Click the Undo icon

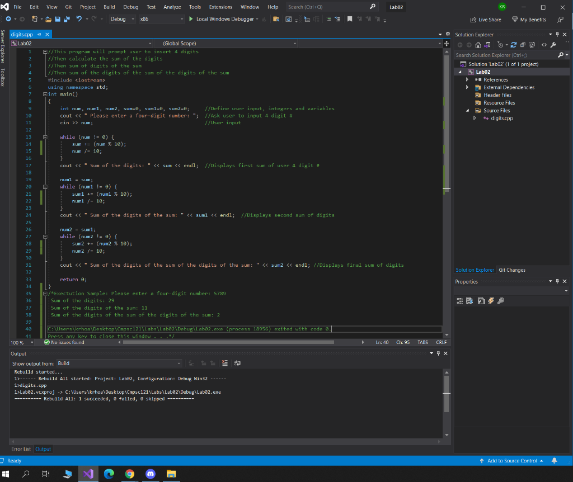click(x=79, y=19)
